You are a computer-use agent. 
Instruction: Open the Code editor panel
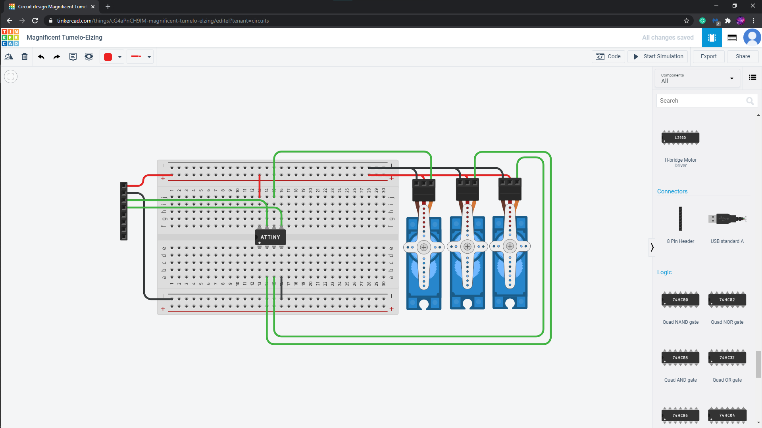coord(609,56)
